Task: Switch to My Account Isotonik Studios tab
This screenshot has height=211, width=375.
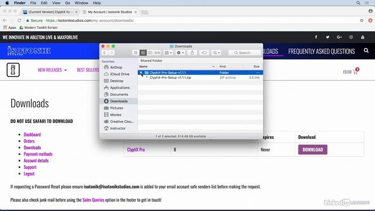Action: [110, 12]
